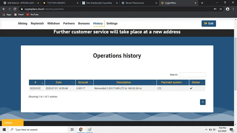Sort table by Description column

(125, 82)
